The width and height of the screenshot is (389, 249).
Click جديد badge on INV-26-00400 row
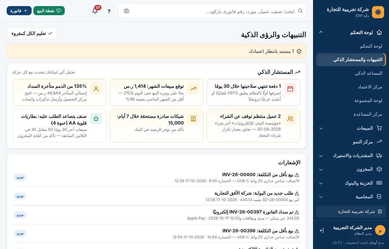20,177
